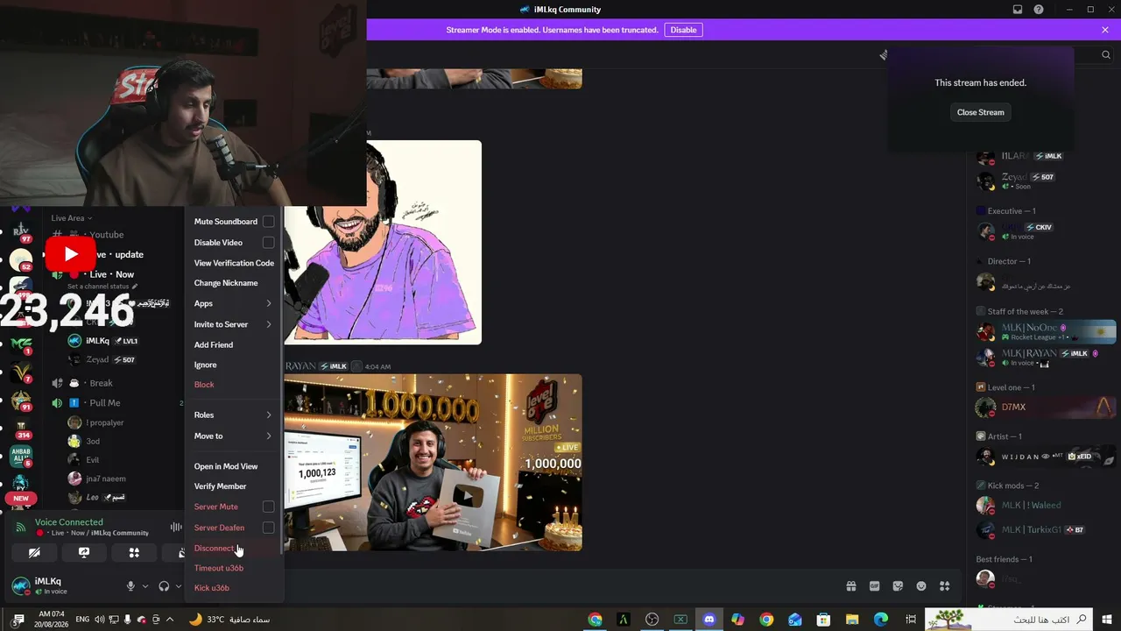The image size is (1121, 631).
Task: Open the apps launcher in message bar
Action: point(944,586)
